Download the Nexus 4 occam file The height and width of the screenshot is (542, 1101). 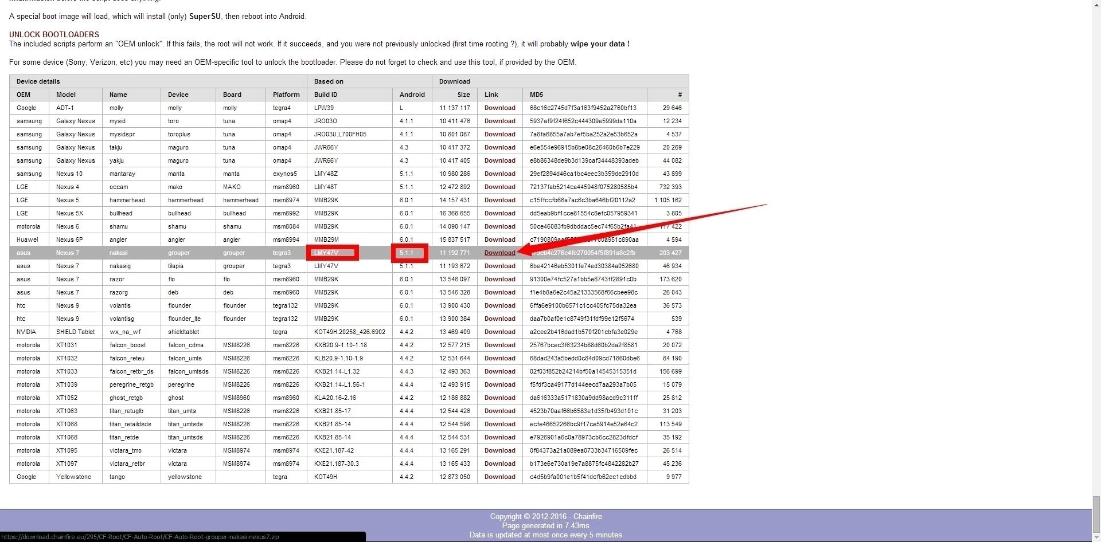(x=499, y=187)
